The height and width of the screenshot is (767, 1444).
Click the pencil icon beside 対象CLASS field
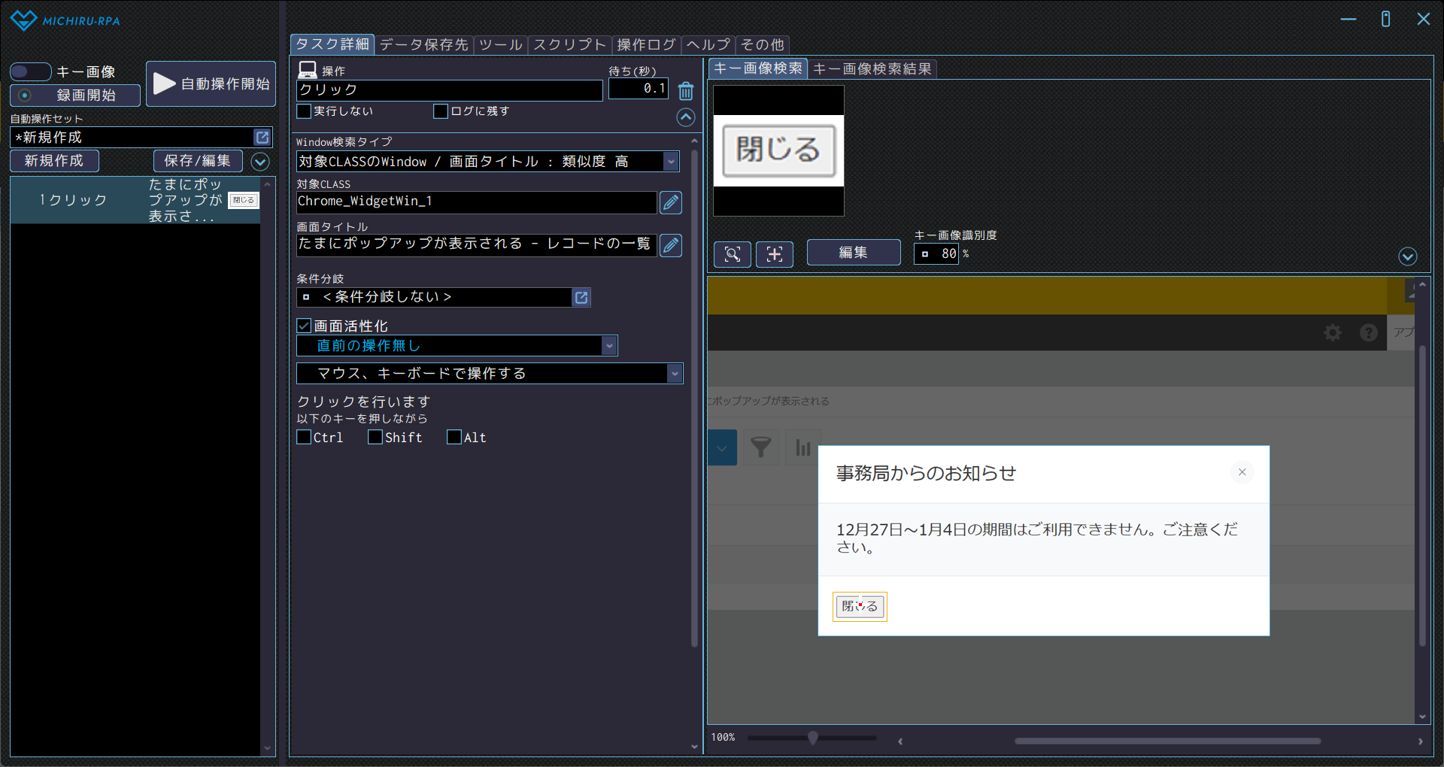(670, 202)
